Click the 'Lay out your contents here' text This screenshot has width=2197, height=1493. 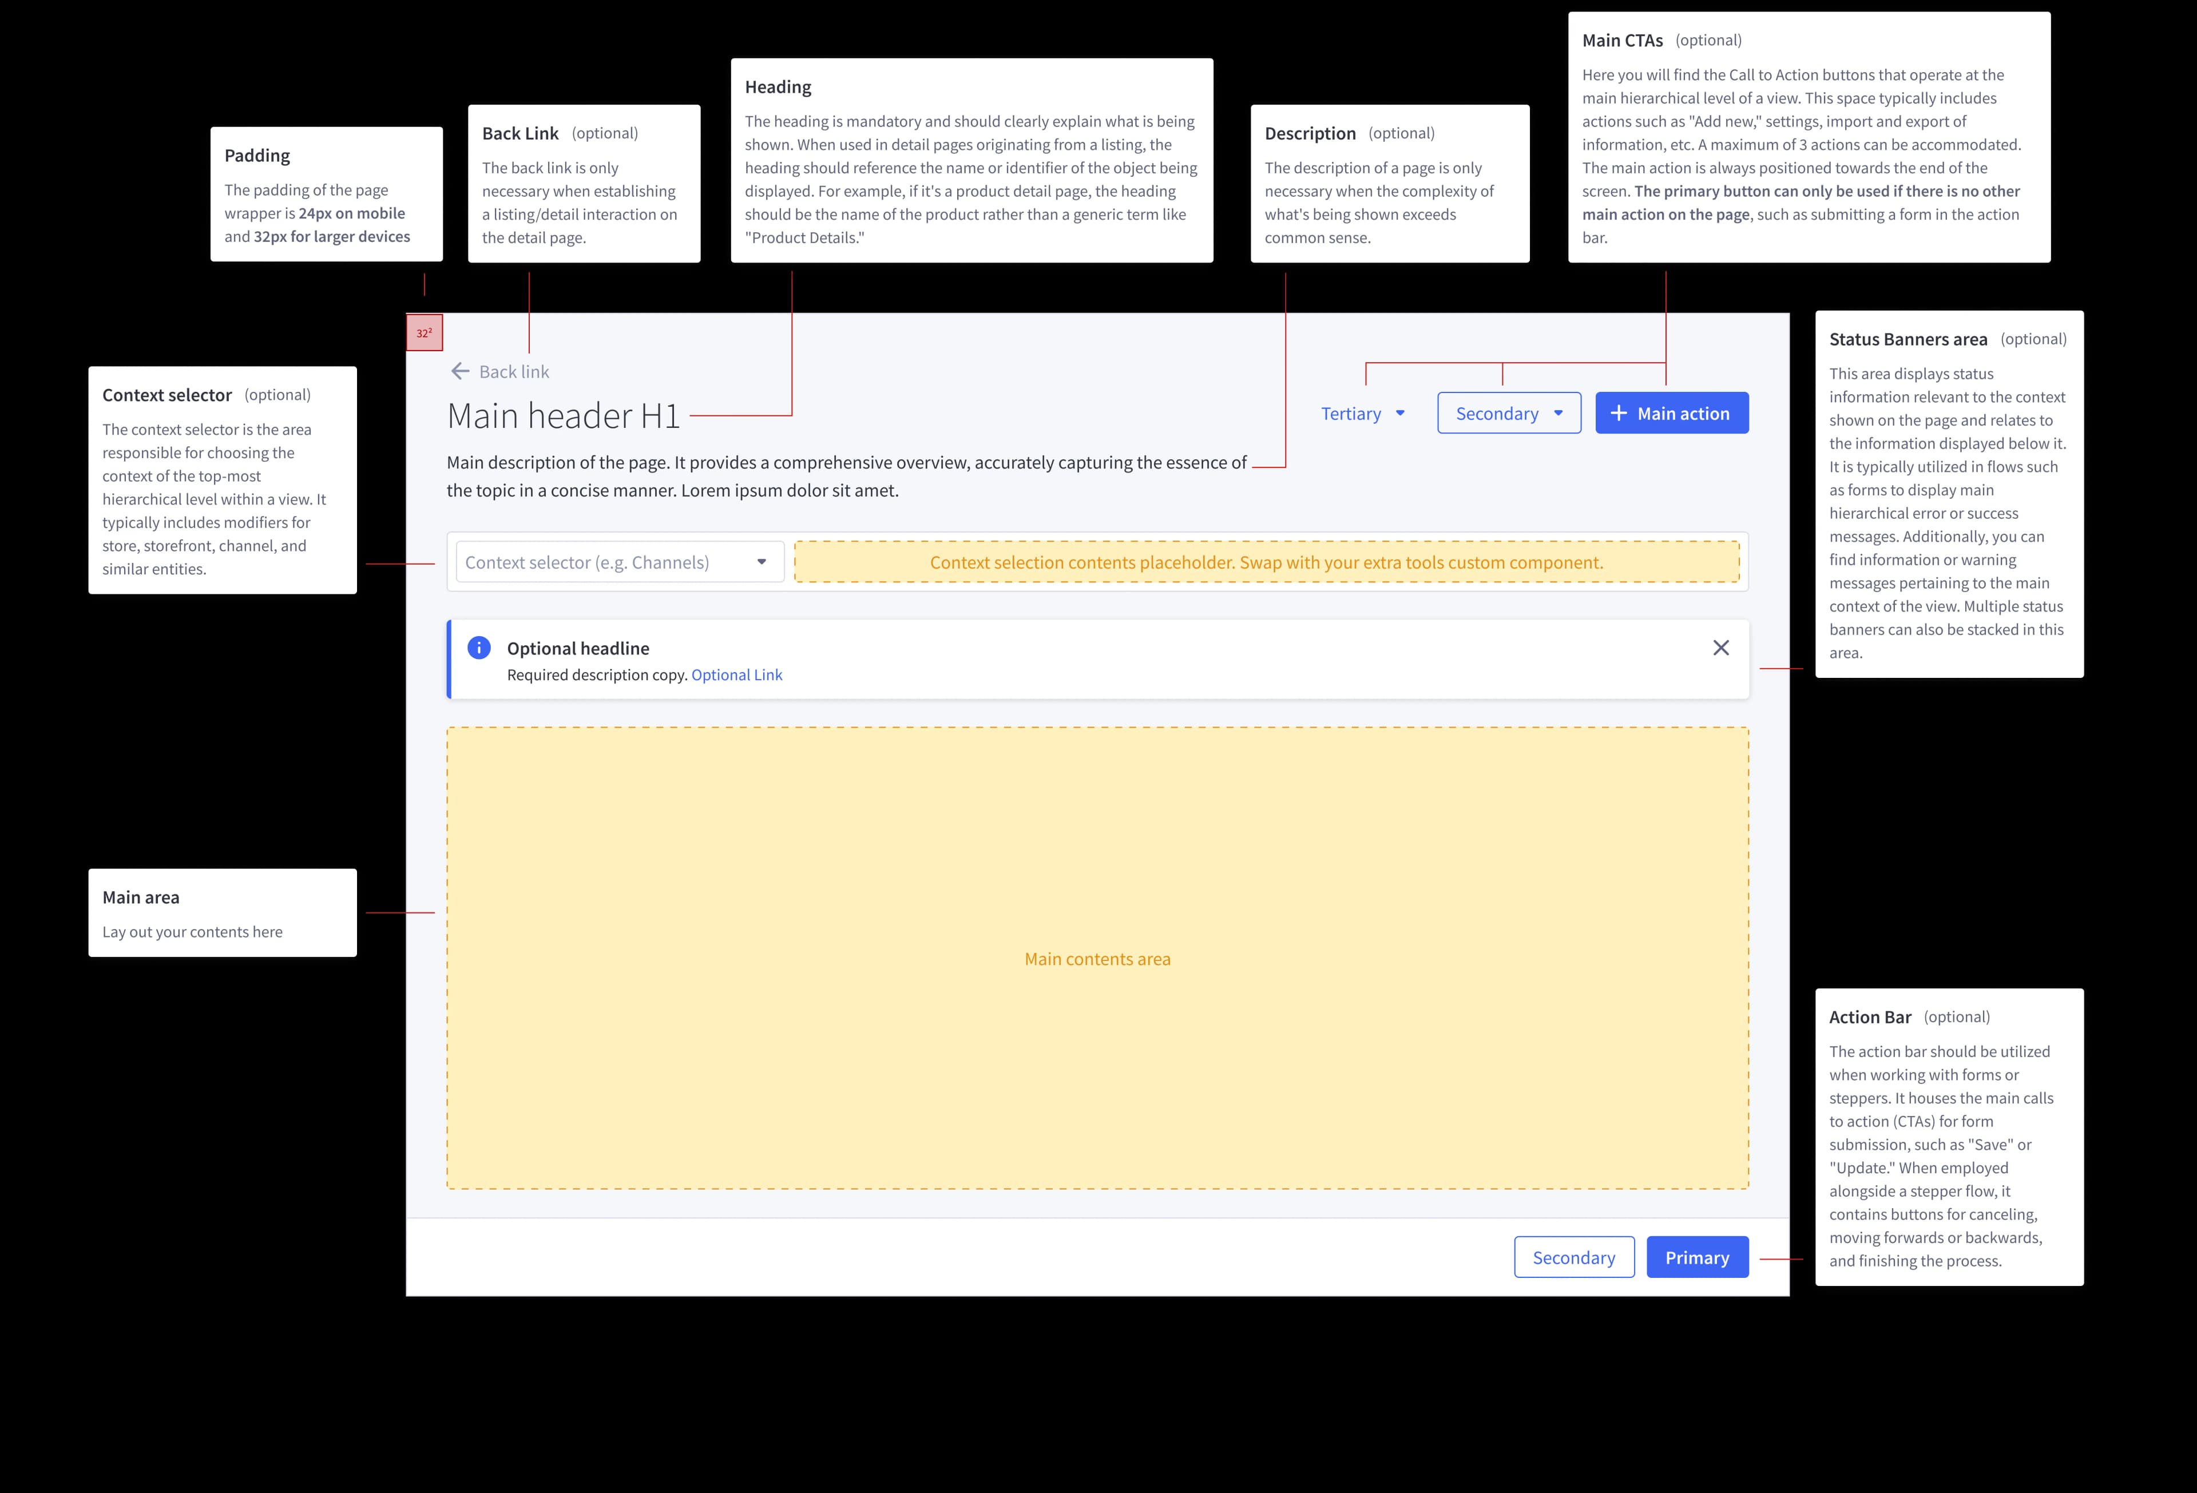coord(193,932)
